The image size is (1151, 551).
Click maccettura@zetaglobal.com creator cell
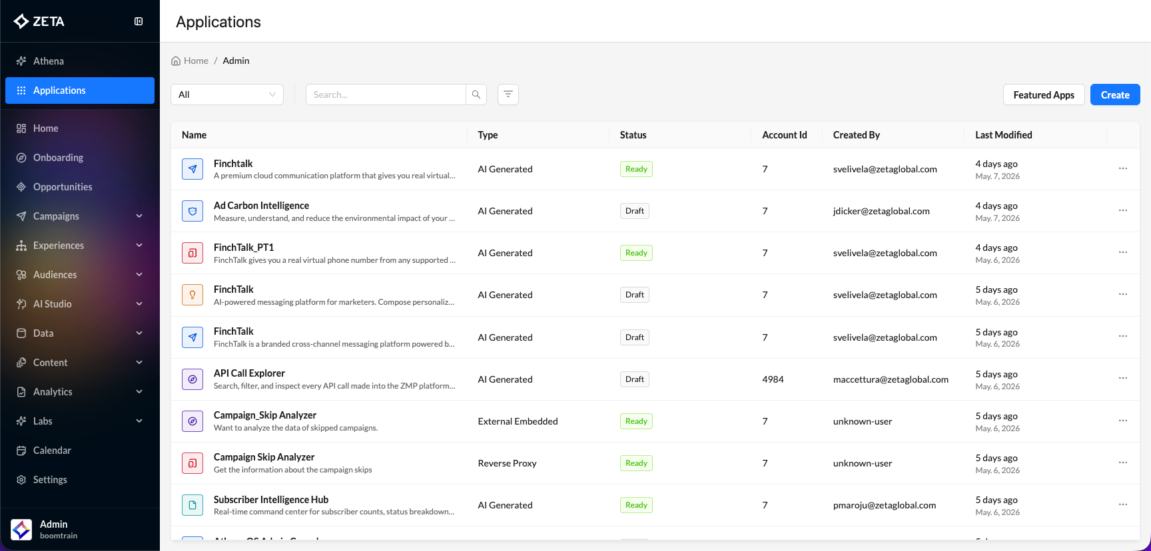(x=891, y=379)
